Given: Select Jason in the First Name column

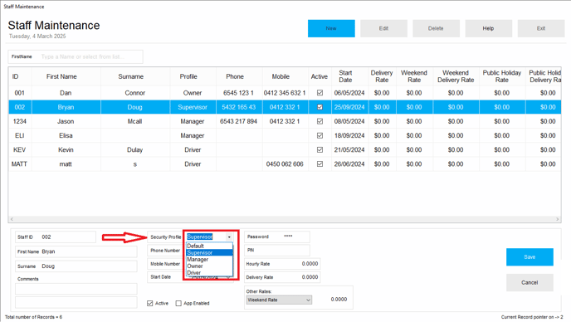Looking at the screenshot, I should [66, 121].
